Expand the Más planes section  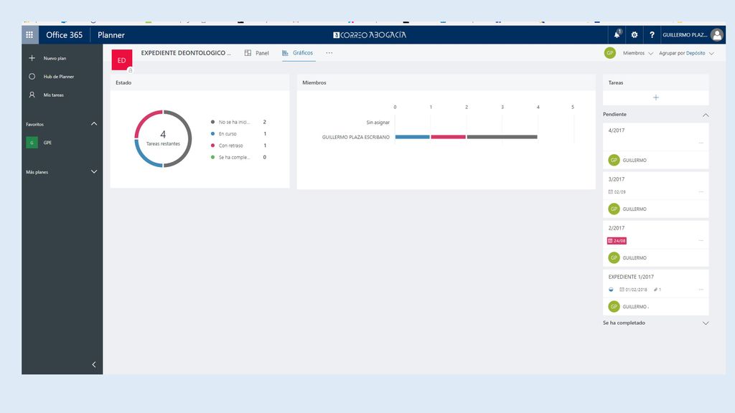94,172
